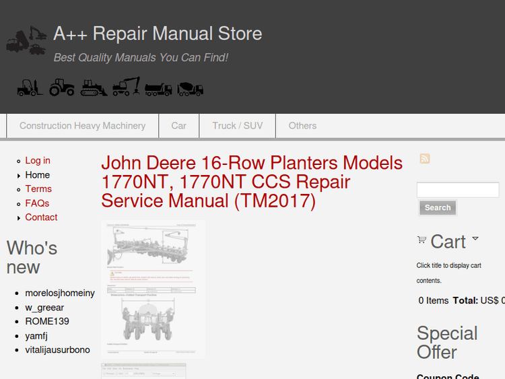
Task: Click the concrete mixer truck icon
Action: click(x=190, y=88)
